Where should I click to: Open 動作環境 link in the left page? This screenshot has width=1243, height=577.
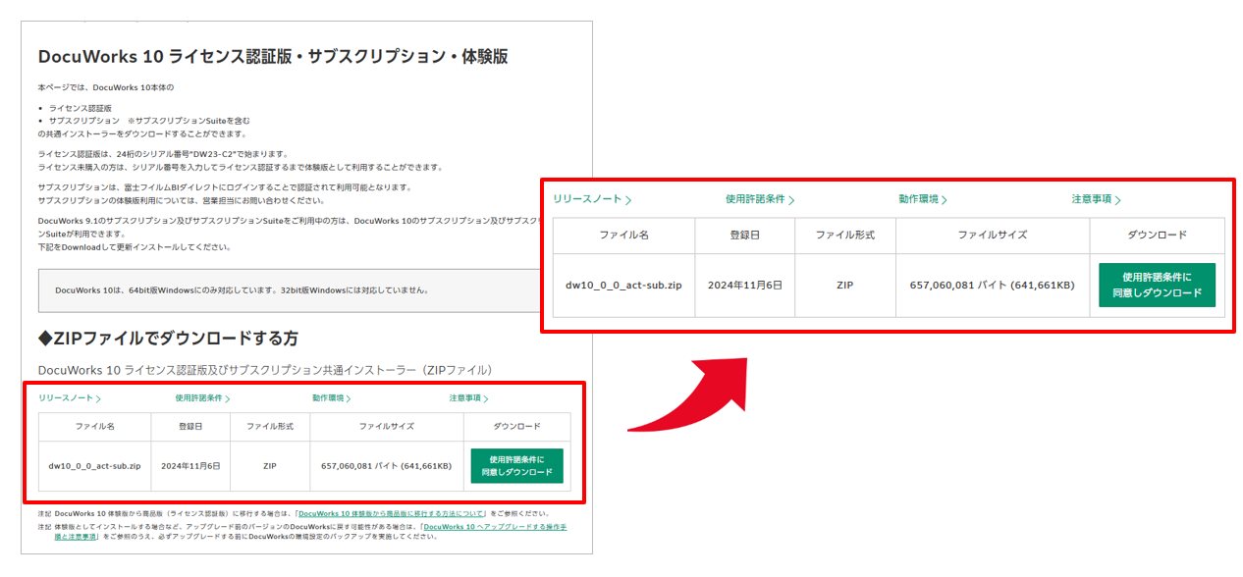pos(332,398)
